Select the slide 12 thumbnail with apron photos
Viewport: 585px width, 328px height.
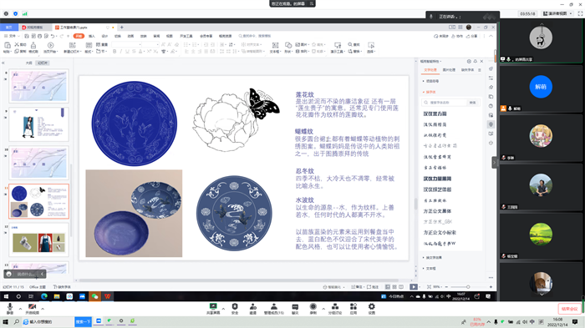click(x=38, y=240)
